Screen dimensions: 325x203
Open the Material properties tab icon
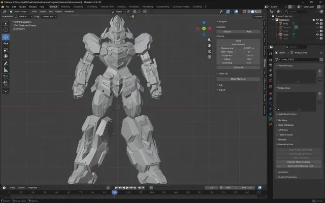271,124
